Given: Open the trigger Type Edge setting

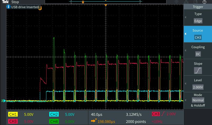Looking at the screenshot, I should [x=198, y=17].
